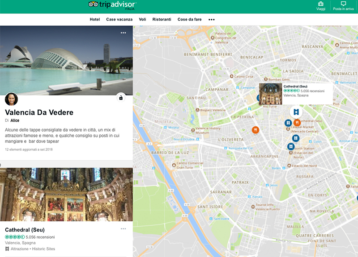
Task: Click the blue attraction pin above North Station
Action: click(291, 146)
